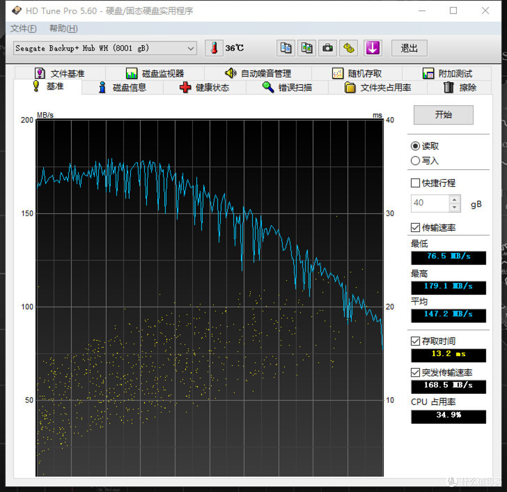Decrease the gB value with down arrow
The height and width of the screenshot is (492, 507).
(x=454, y=207)
